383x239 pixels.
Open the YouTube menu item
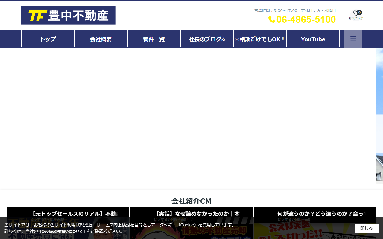313,39
